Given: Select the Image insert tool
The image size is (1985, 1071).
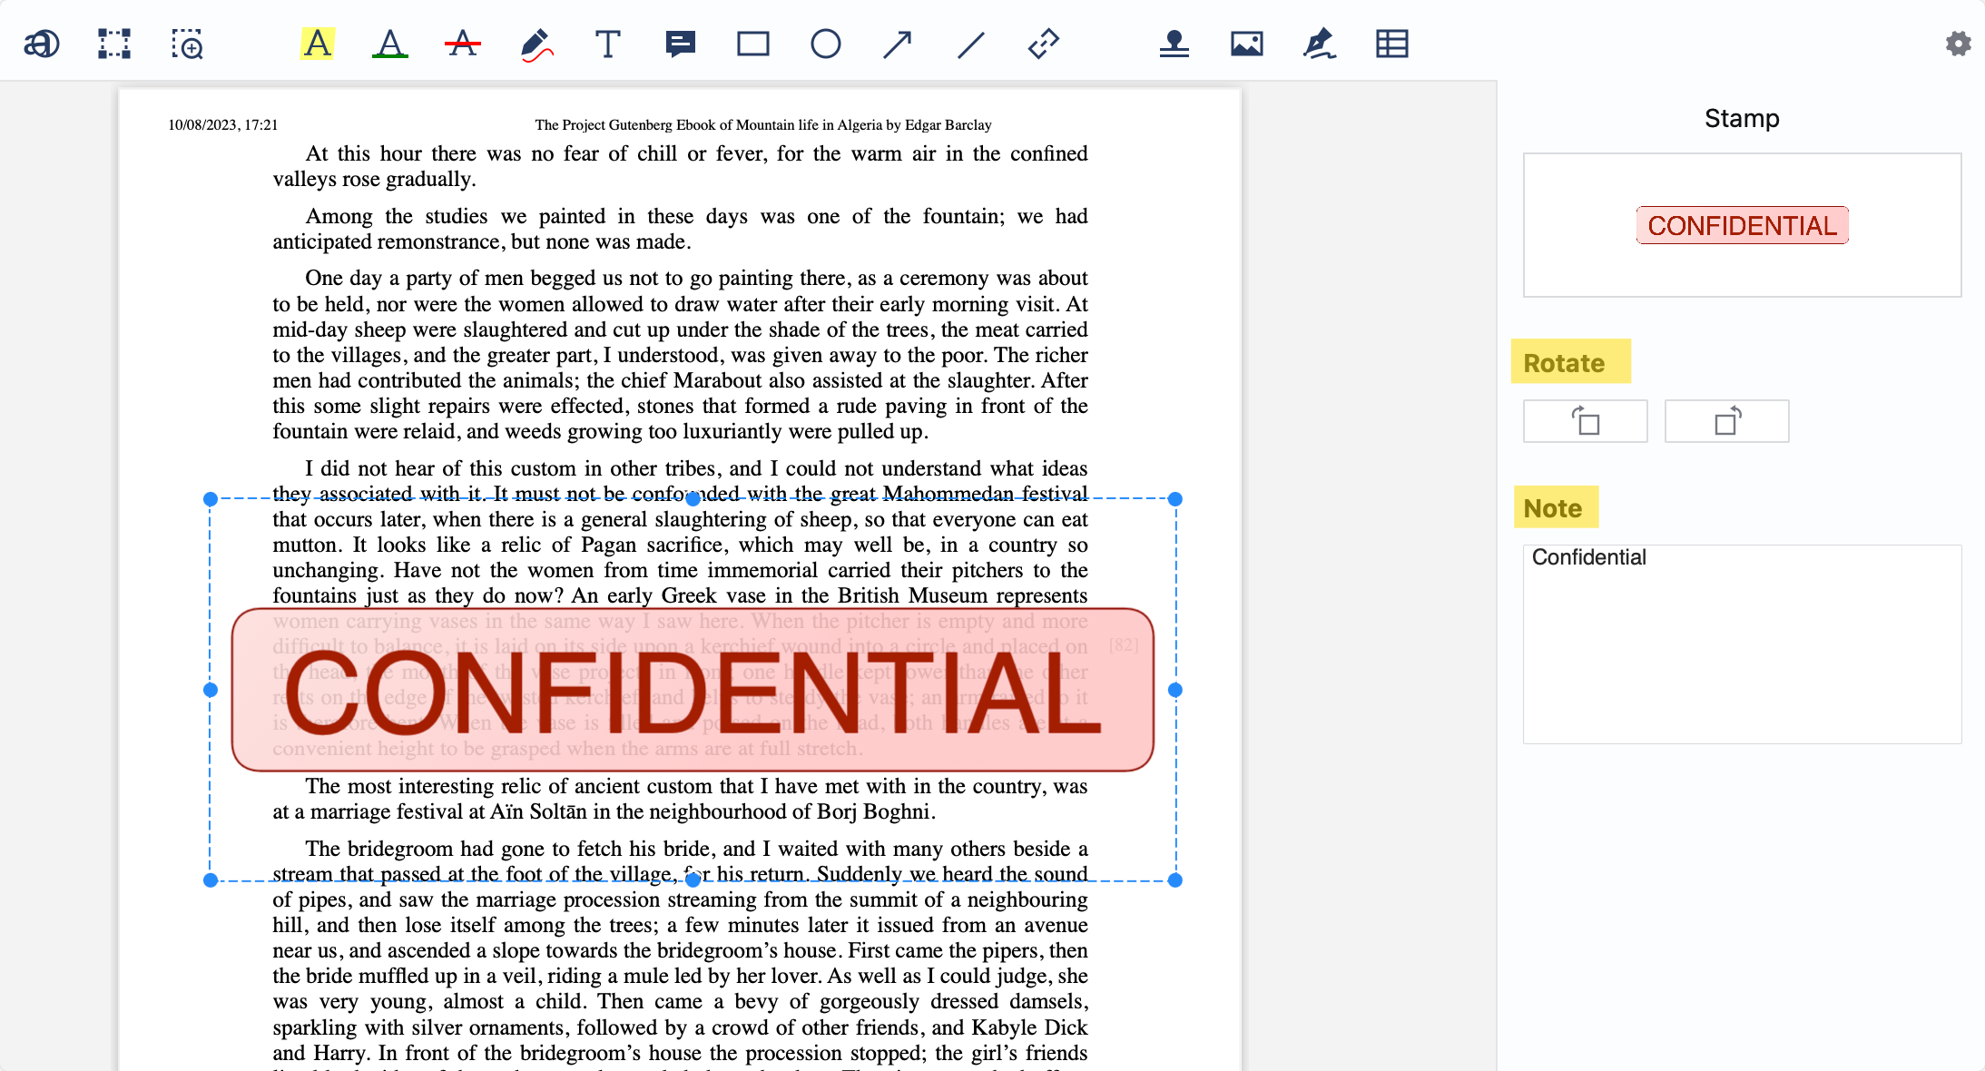Looking at the screenshot, I should pos(1247,44).
